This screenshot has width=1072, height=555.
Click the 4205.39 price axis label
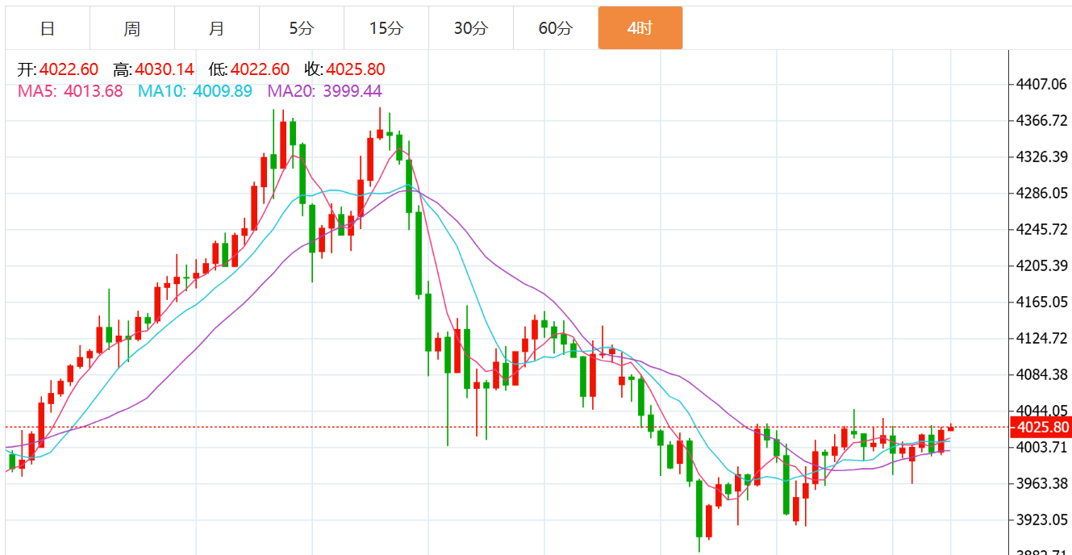click(x=1043, y=265)
